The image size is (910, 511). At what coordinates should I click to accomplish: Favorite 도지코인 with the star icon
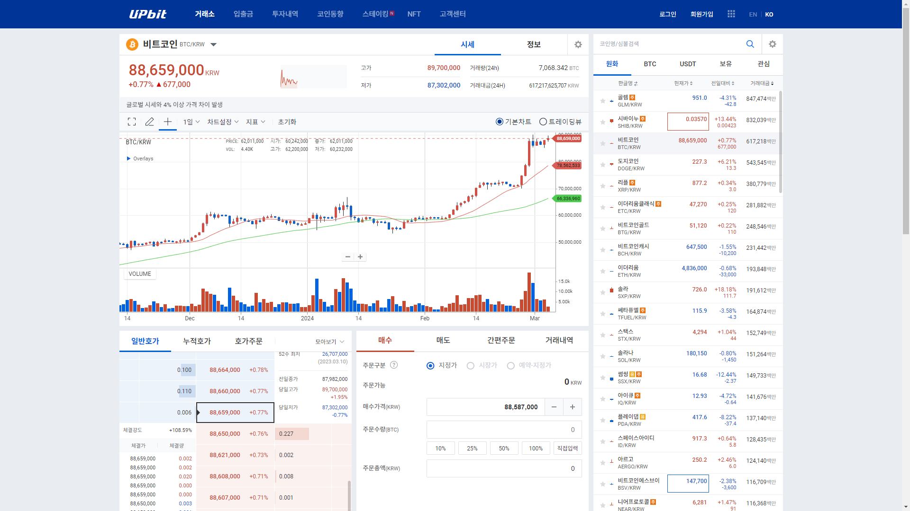click(x=602, y=165)
